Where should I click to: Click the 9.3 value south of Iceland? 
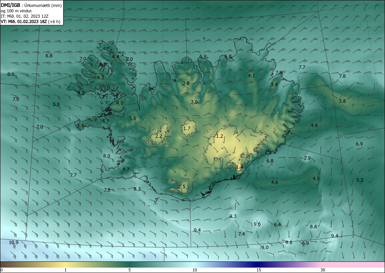(233, 216)
